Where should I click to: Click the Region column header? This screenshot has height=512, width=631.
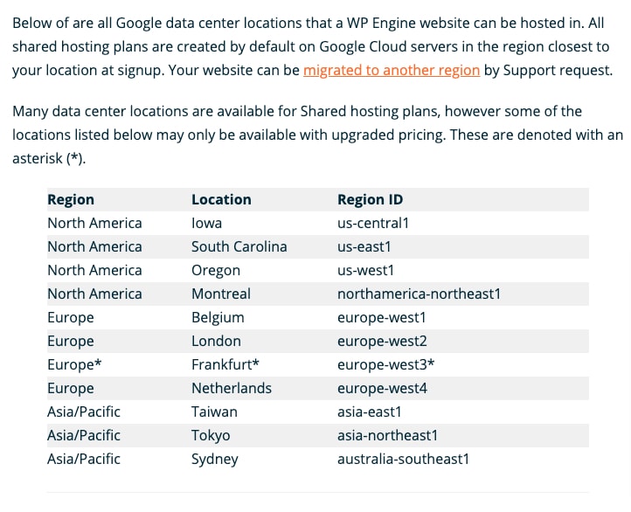coord(71,199)
